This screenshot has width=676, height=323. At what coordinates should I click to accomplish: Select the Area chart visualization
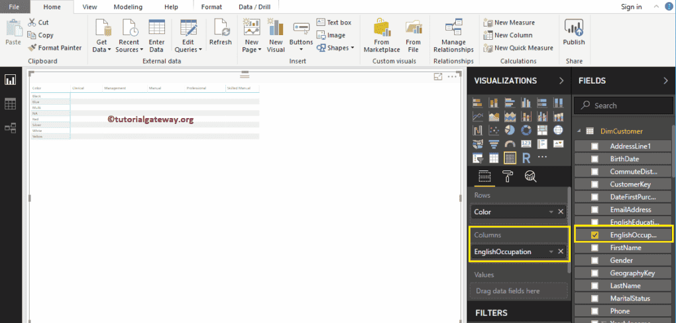point(494,117)
